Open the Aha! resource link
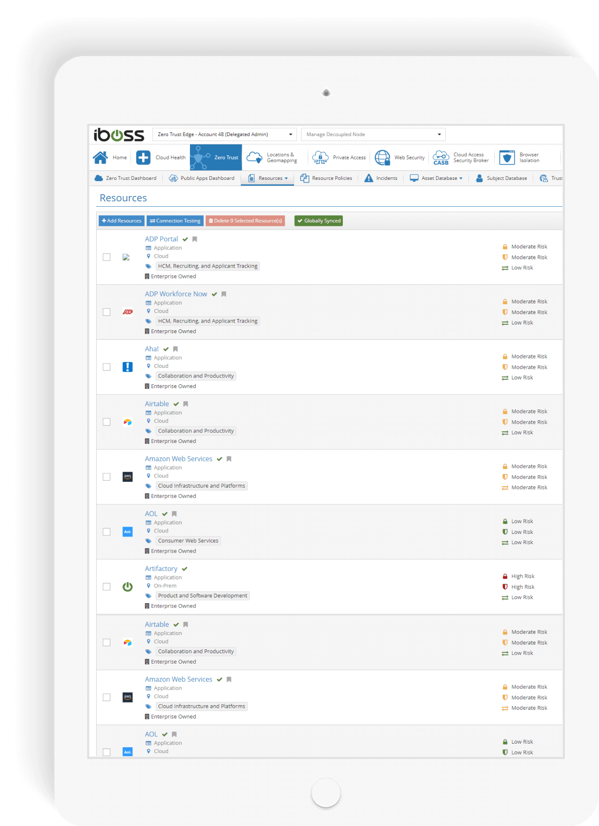This screenshot has width=599, height=826. [x=152, y=349]
